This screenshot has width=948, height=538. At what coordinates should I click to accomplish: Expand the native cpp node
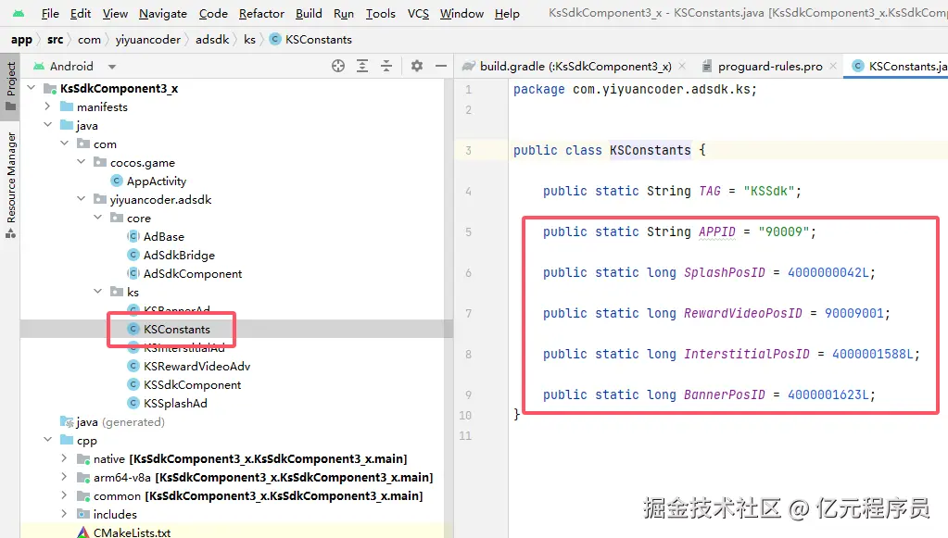tap(65, 459)
